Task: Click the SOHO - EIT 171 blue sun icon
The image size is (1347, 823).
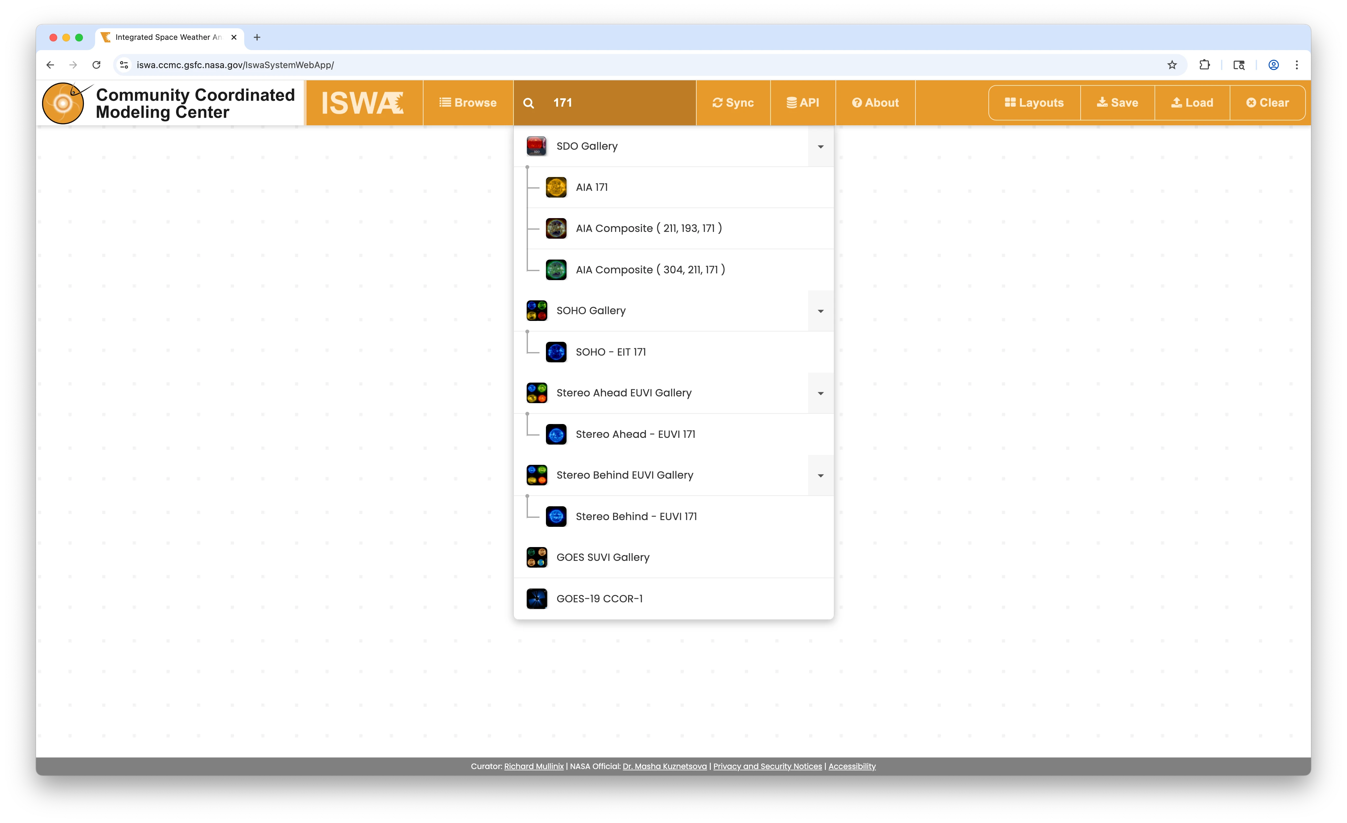Action: coord(556,352)
